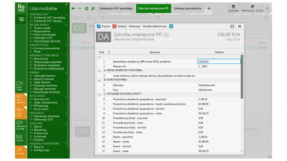
Task: Click the Popraw button in dialog
Action: [x=104, y=26]
